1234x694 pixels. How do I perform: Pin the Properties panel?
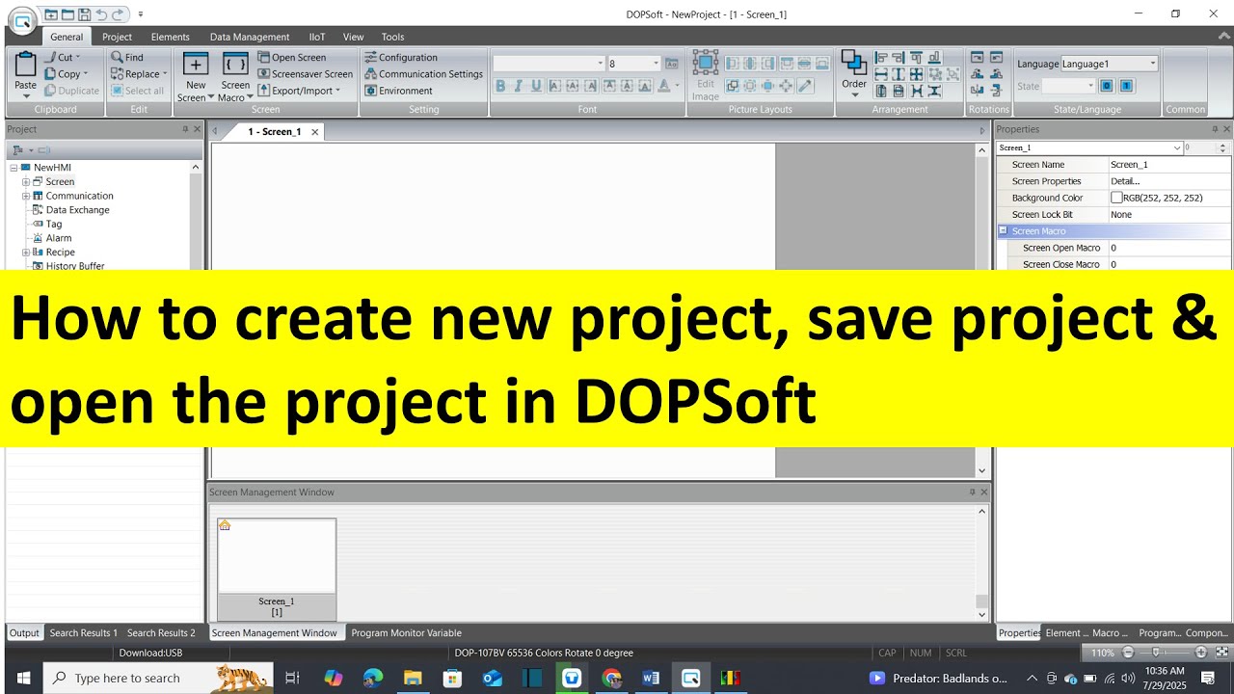pos(1215,129)
